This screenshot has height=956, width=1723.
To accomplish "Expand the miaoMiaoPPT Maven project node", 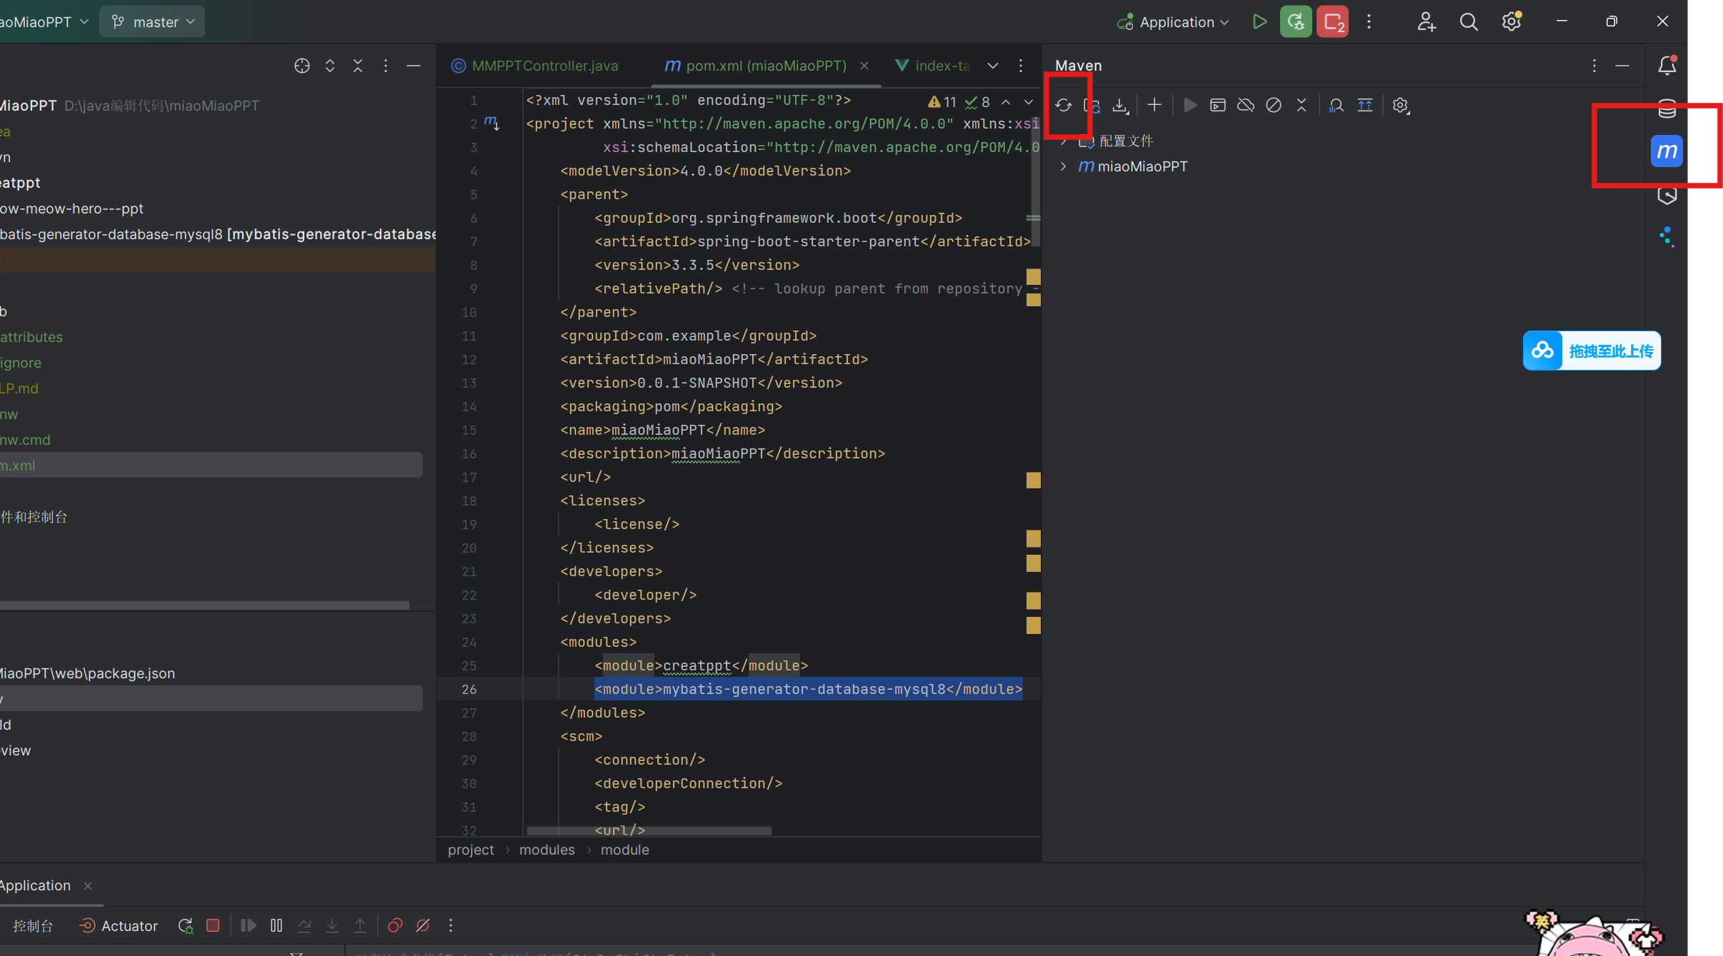I will [x=1064, y=166].
